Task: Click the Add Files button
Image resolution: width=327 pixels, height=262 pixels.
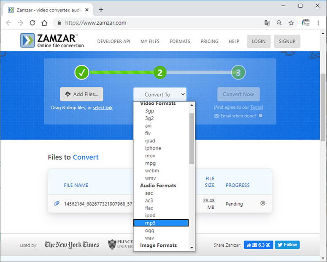Action: (82, 94)
